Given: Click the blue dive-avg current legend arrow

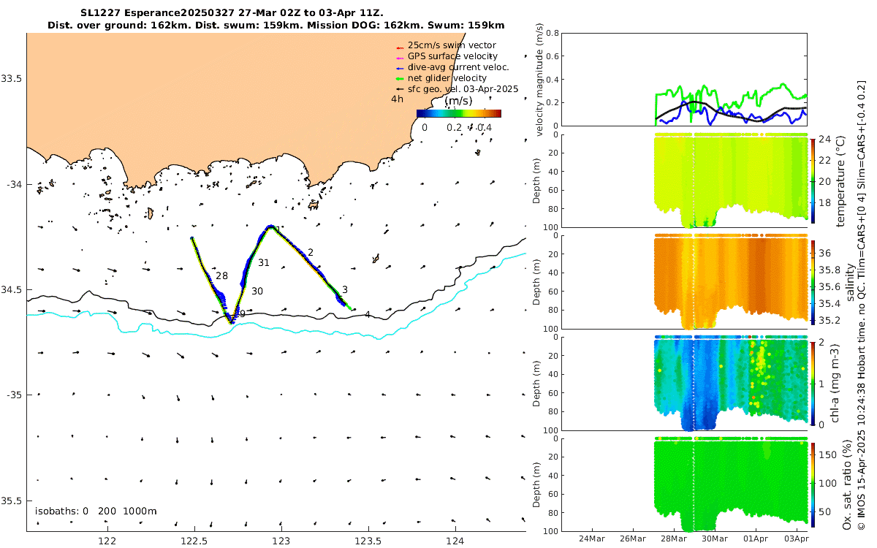Looking at the screenshot, I should (400, 67).
